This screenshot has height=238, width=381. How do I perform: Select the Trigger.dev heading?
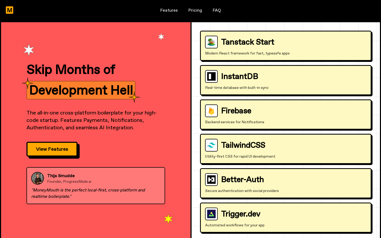point(241,214)
